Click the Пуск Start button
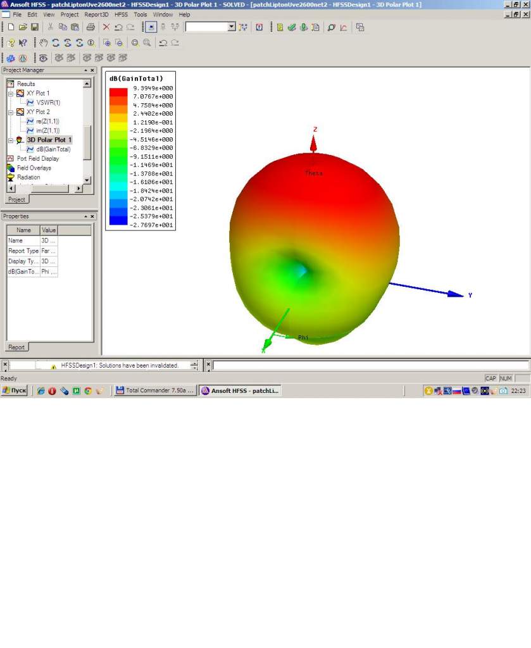Viewport: 531px width, 648px height. tap(15, 390)
